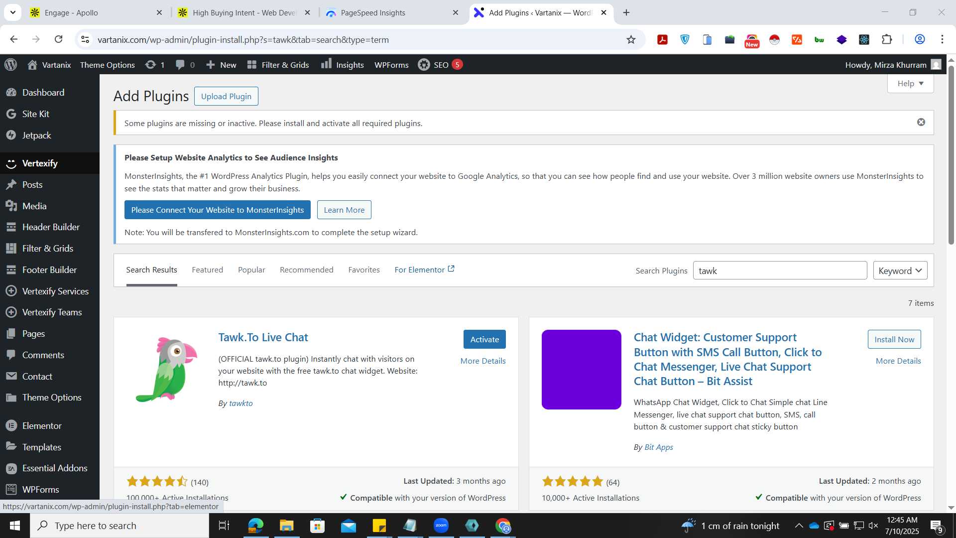Open the tawkto author link
Viewport: 956px width, 538px height.
(240, 403)
